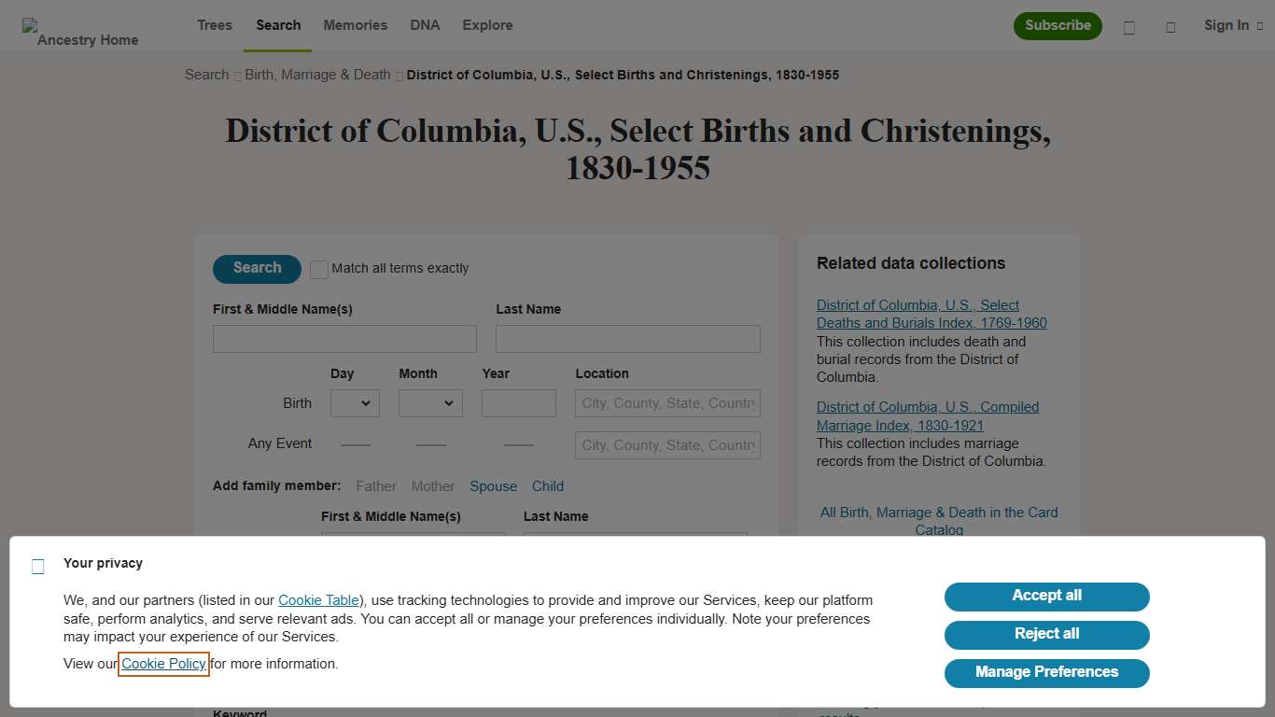The image size is (1275, 717).
Task: Click the green Subscribe button
Action: [x=1058, y=26]
